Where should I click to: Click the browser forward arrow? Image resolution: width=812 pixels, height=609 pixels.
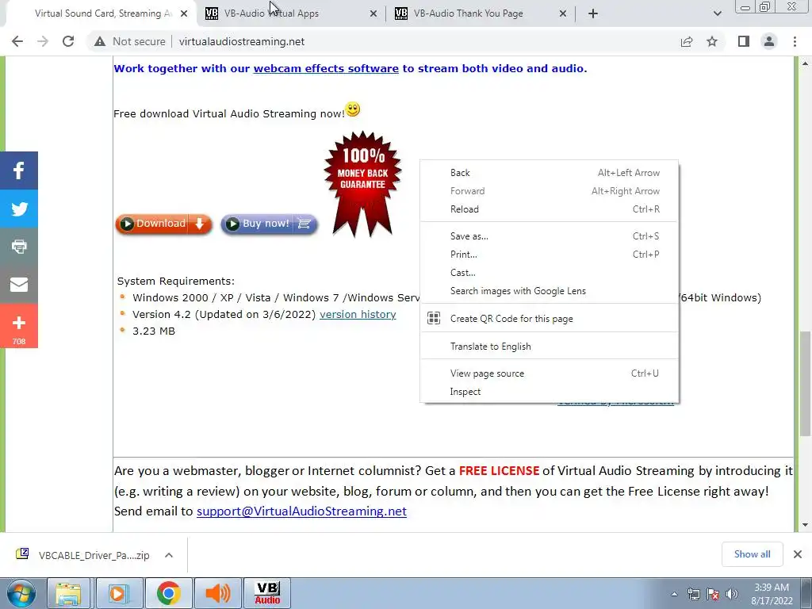(43, 41)
